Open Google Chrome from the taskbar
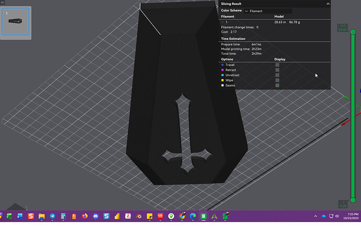Screen dimensions: 361x232 (182, 216)
